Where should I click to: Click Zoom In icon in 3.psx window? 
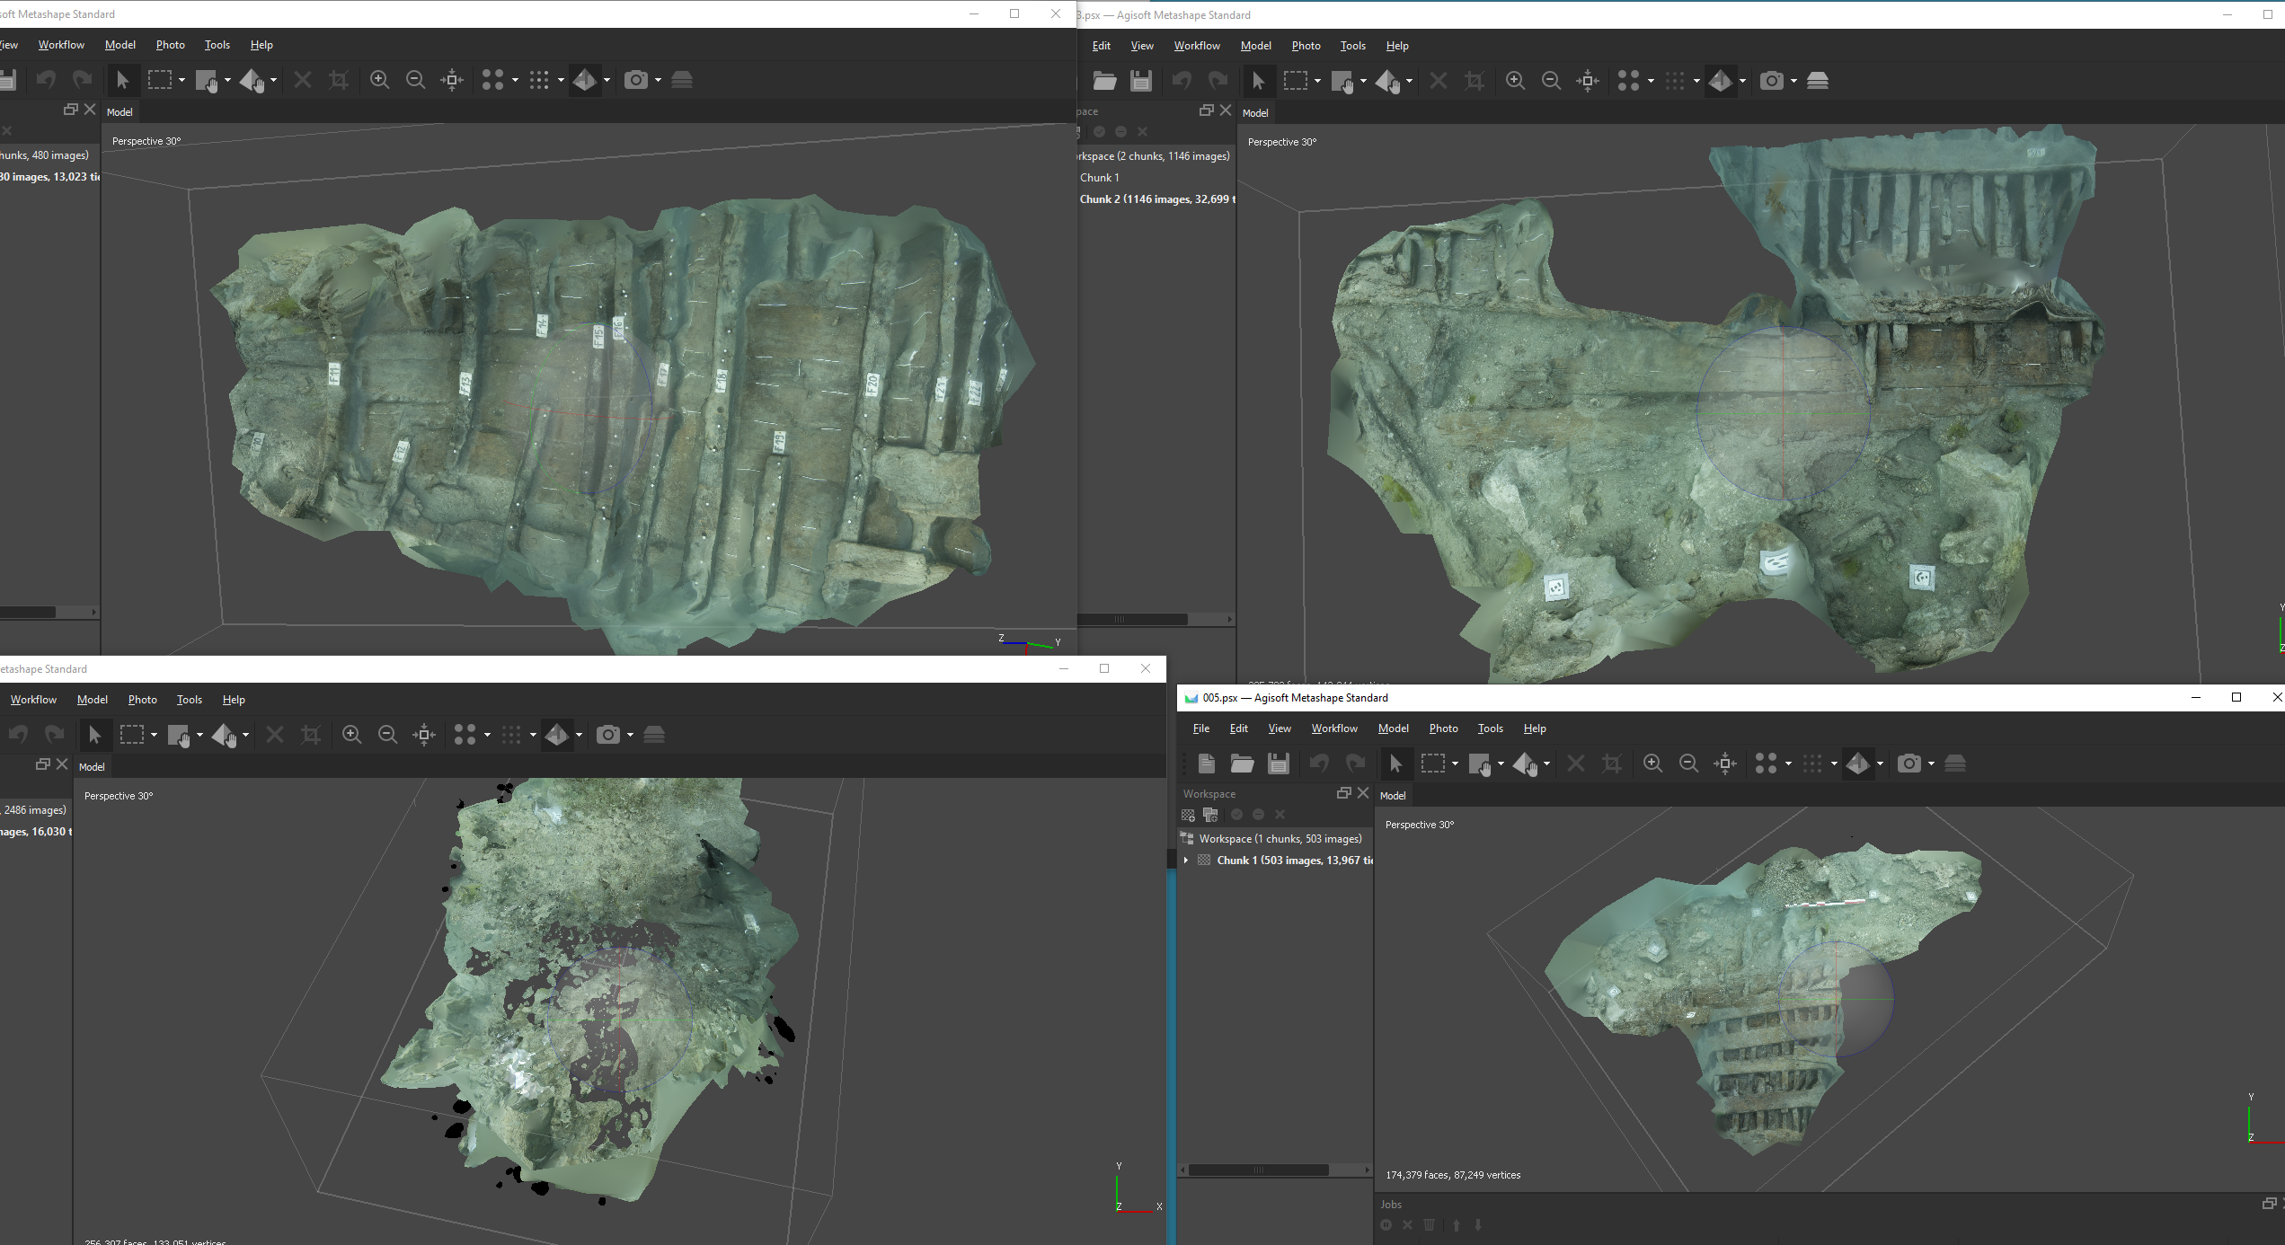pos(1515,81)
